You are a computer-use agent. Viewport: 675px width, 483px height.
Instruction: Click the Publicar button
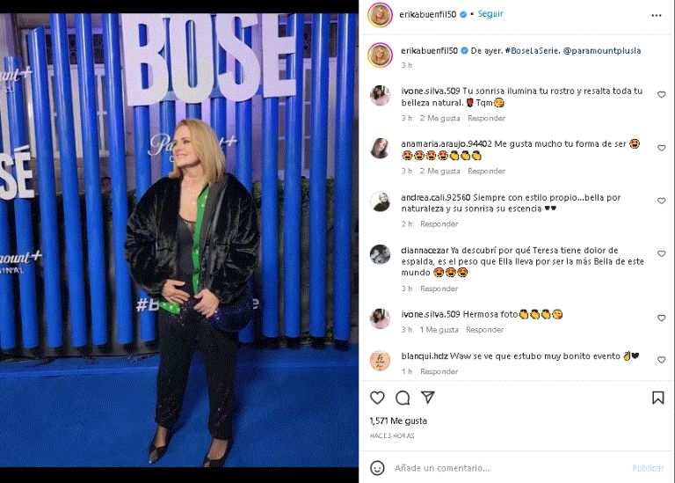click(648, 468)
